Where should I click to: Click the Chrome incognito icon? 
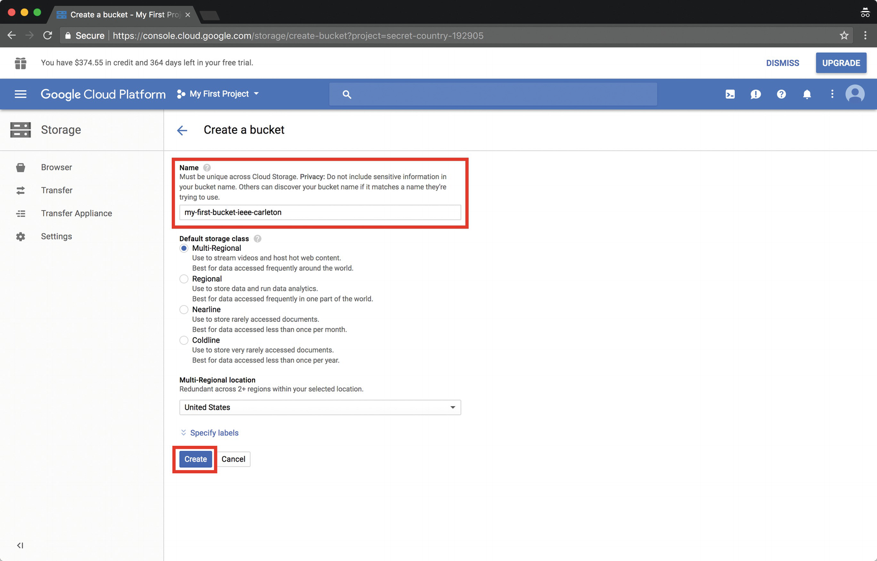click(865, 13)
